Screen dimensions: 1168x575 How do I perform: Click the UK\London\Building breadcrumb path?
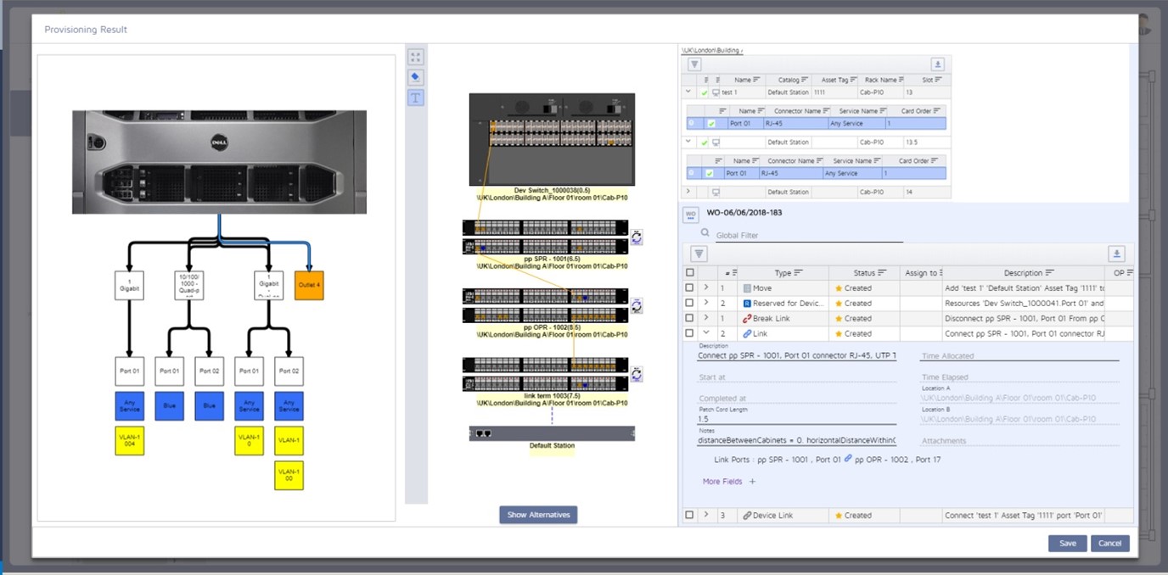coord(712,50)
